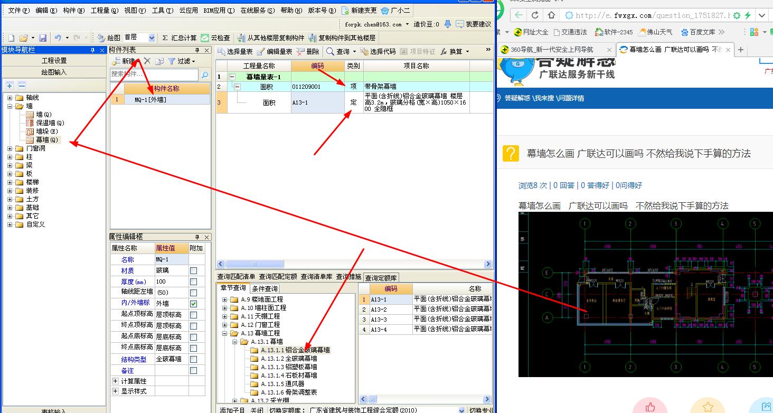
Task: Switch to 查询匹配清单 tab
Action: click(237, 277)
